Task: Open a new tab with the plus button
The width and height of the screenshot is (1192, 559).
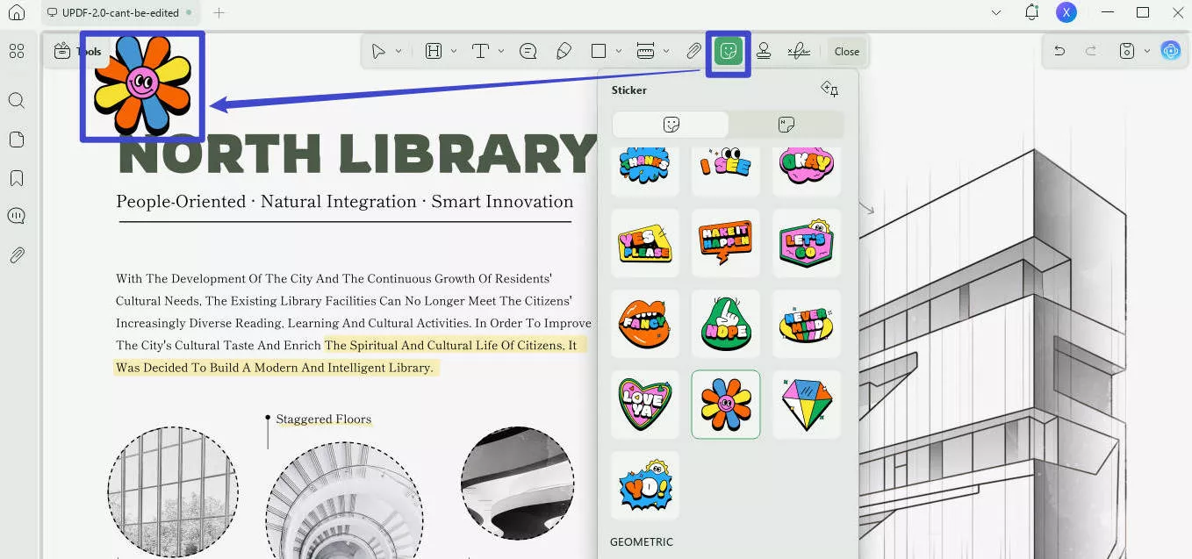Action: pos(219,13)
